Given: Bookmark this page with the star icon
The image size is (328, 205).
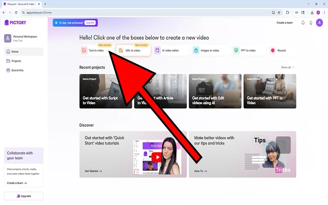Looking at the screenshot, I should coord(279,13).
